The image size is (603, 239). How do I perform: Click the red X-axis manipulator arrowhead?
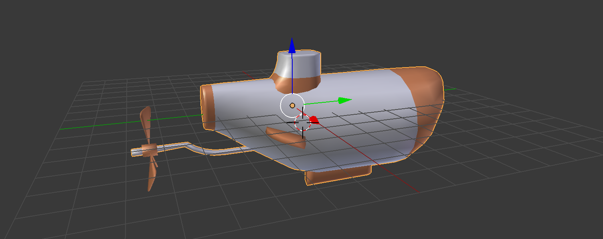[314, 119]
